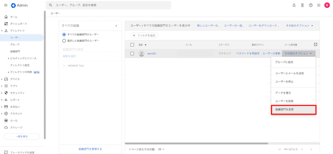
Task: Collapse the すべての組織 panel with the chevron
Action: 116,26
